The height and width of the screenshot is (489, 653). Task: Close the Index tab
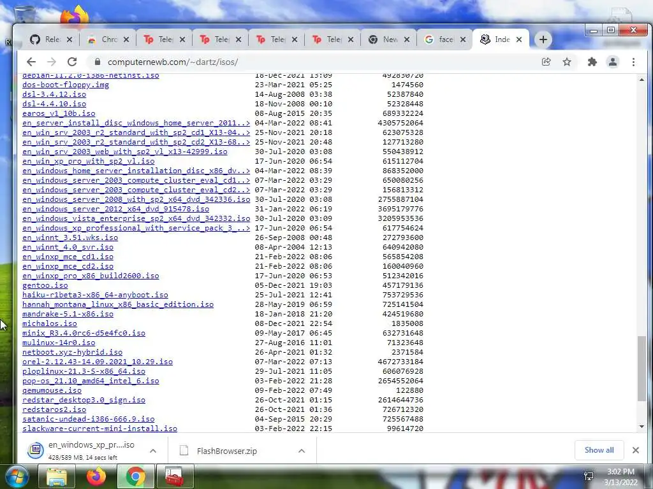(x=519, y=39)
